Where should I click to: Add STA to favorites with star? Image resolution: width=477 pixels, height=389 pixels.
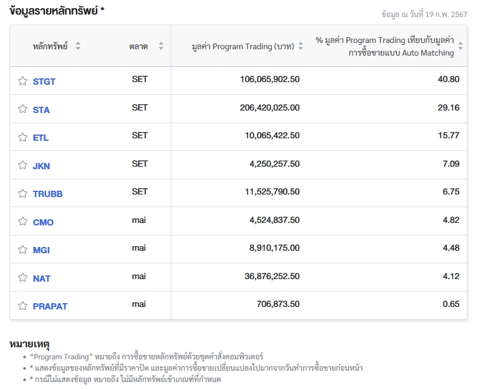tap(23, 109)
